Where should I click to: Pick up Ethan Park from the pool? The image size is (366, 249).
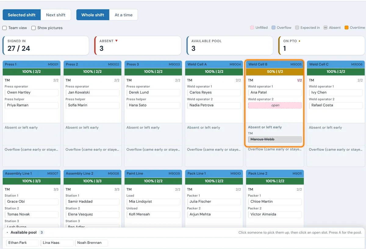click(x=23, y=243)
